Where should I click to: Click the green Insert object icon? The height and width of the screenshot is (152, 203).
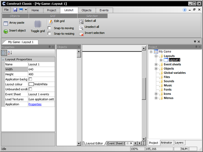coord(6,32)
